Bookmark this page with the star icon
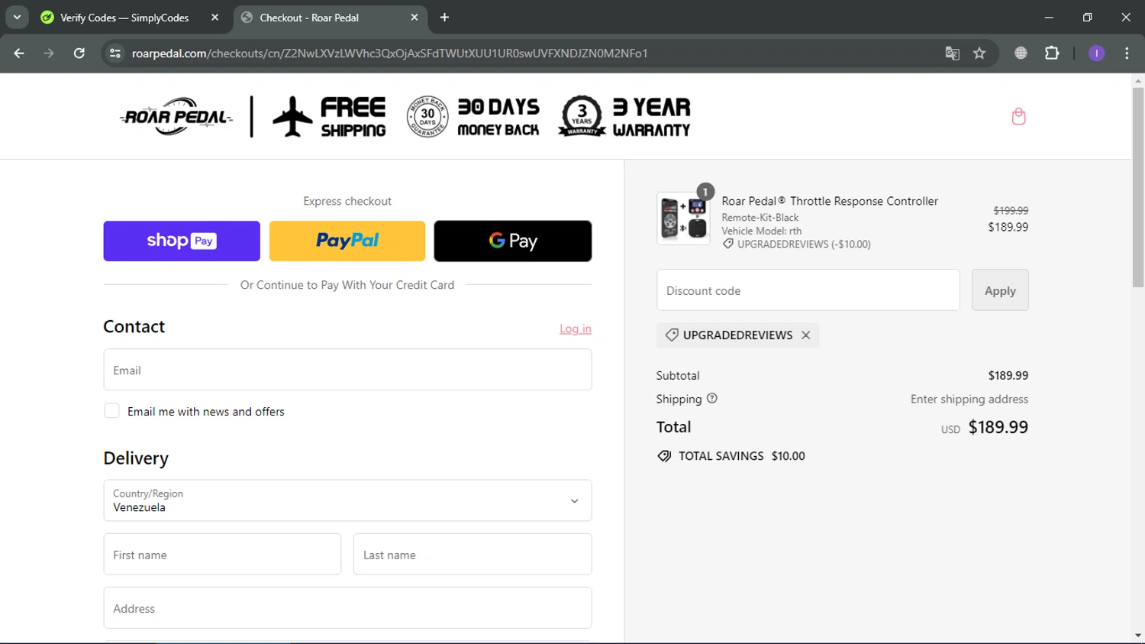Viewport: 1145px width, 644px height. click(979, 53)
